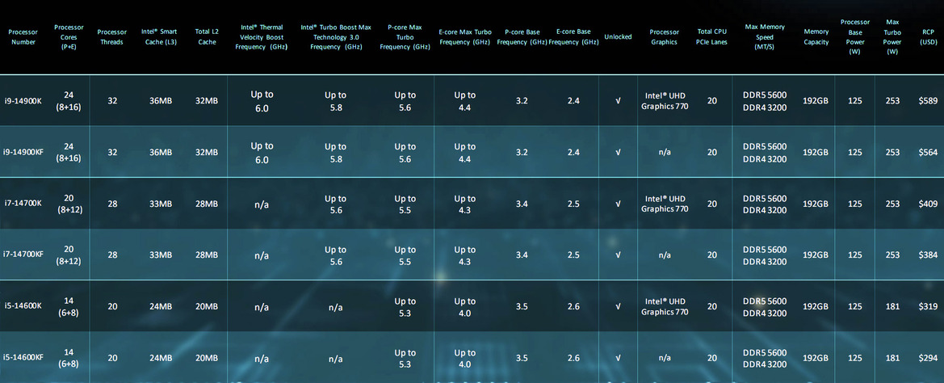This screenshot has width=944, height=383.
Task: Click 3.4 P-core base in i7-14700KF row
Action: pos(522,255)
